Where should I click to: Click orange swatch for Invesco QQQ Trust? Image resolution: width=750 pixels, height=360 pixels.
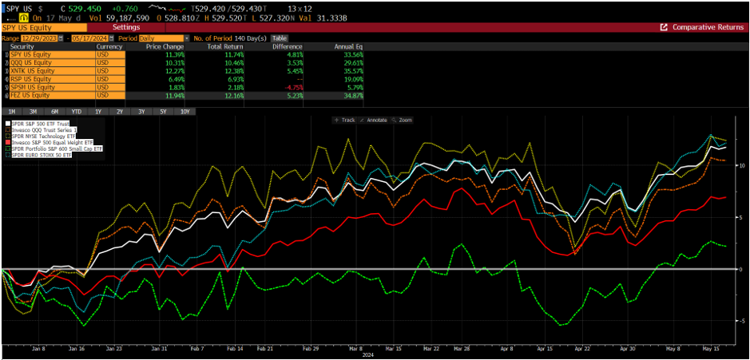6,130
